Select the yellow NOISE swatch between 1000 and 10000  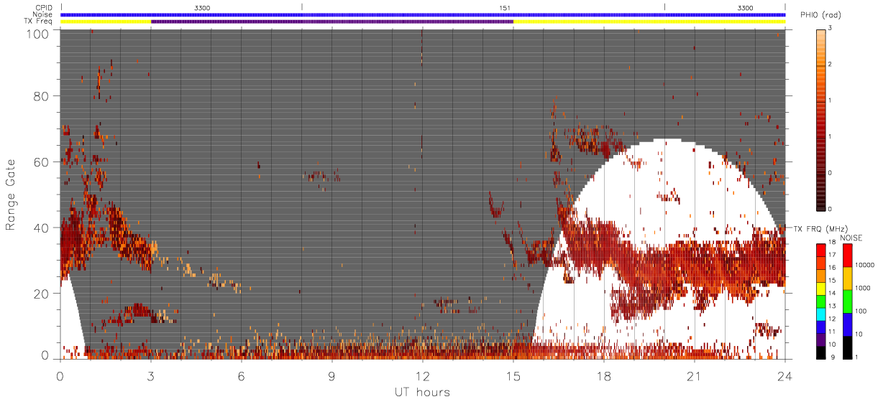pyautogui.click(x=848, y=279)
